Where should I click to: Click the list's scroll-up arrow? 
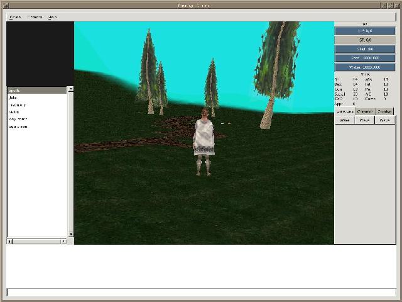click(70, 89)
